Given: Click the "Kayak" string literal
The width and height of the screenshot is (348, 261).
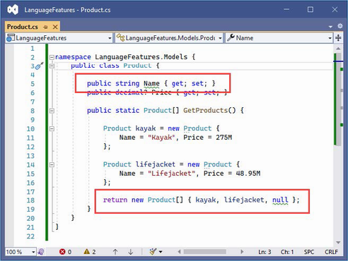Looking at the screenshot, I should coord(161,138).
